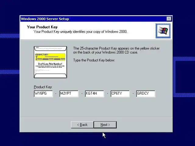This screenshot has height=146, width=195.
Task: Close the Windows 2000 Server Setup dialog
Action: (169, 19)
